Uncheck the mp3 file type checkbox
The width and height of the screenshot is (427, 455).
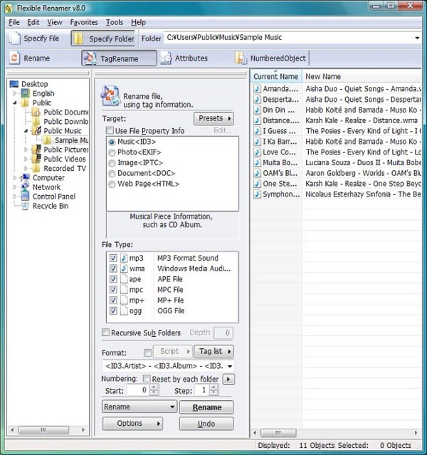click(113, 258)
